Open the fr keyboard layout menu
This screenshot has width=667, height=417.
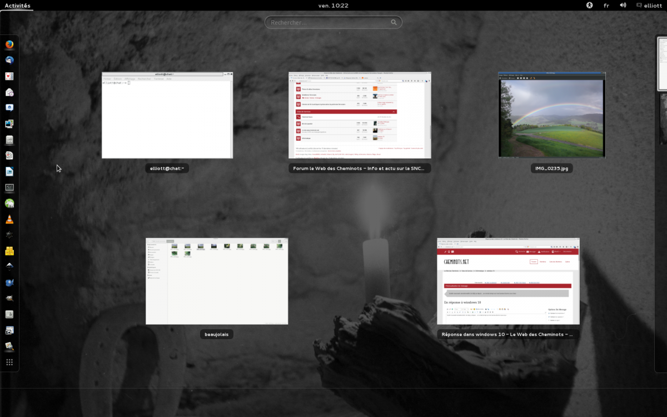[x=606, y=5]
